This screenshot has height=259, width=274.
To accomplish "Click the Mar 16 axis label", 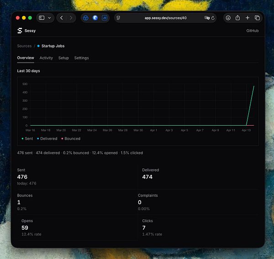I will 30,130.
